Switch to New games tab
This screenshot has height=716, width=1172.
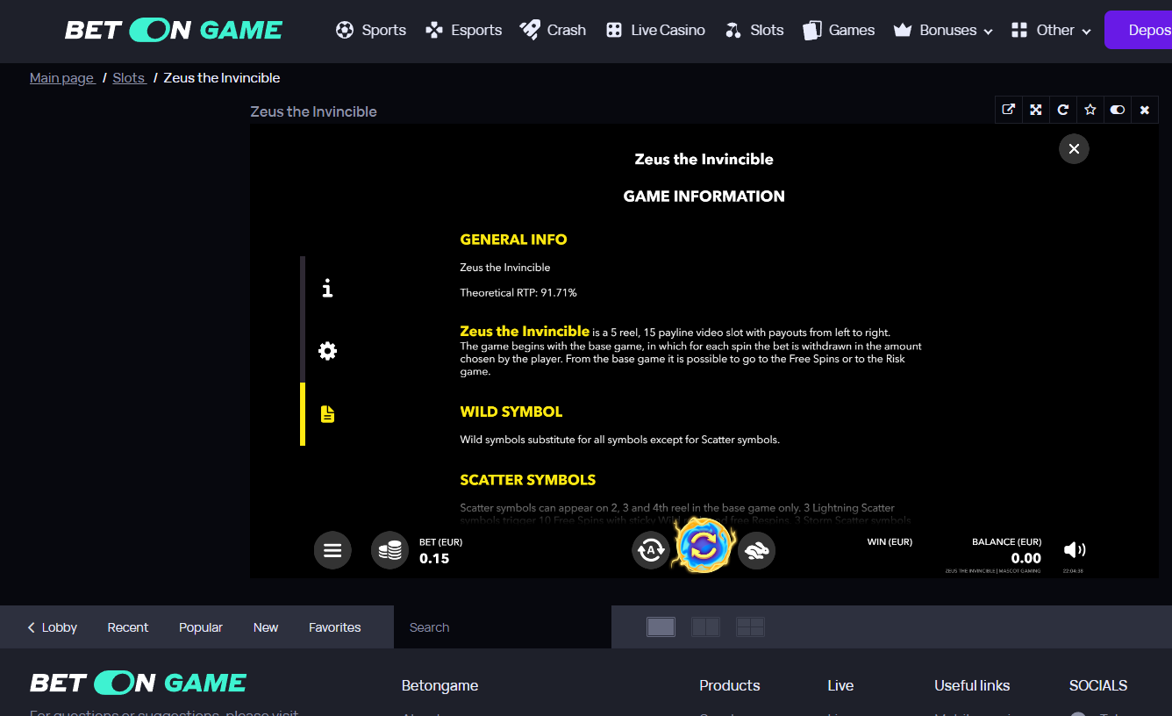click(x=266, y=627)
